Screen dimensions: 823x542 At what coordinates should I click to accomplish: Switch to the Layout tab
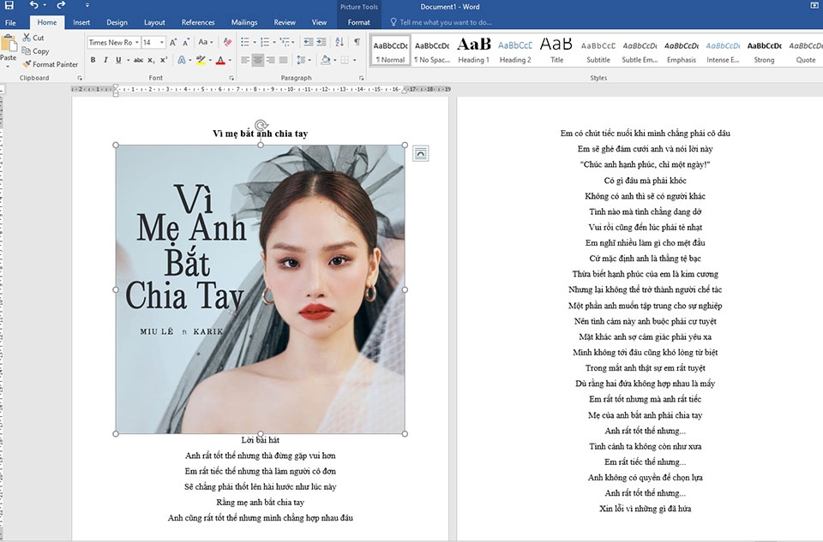click(x=154, y=22)
